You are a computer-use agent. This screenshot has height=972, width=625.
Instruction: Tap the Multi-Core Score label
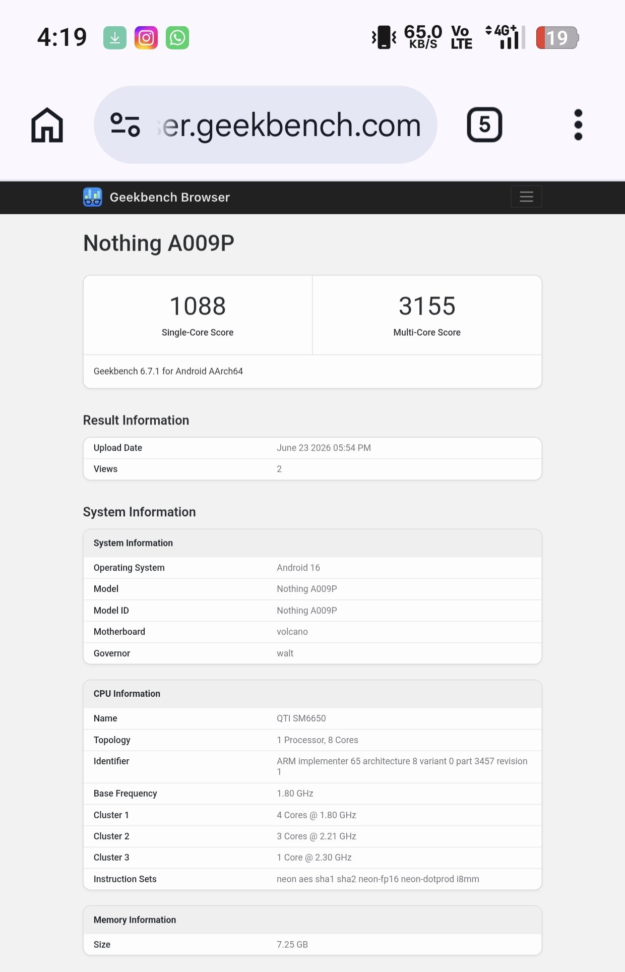(427, 332)
